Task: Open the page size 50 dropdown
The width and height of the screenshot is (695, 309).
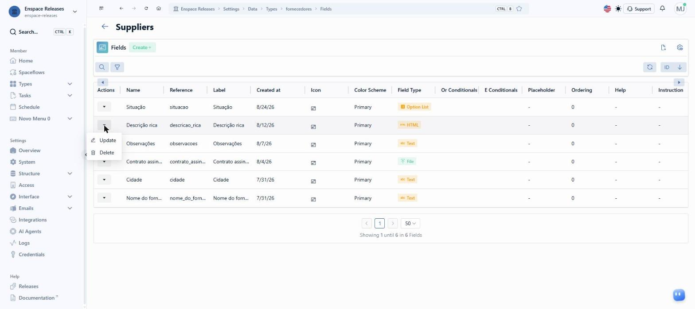Action: point(410,224)
